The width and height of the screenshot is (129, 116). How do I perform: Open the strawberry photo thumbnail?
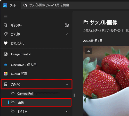point(106,81)
